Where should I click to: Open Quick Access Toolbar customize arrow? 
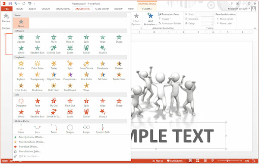(x=35, y=3)
